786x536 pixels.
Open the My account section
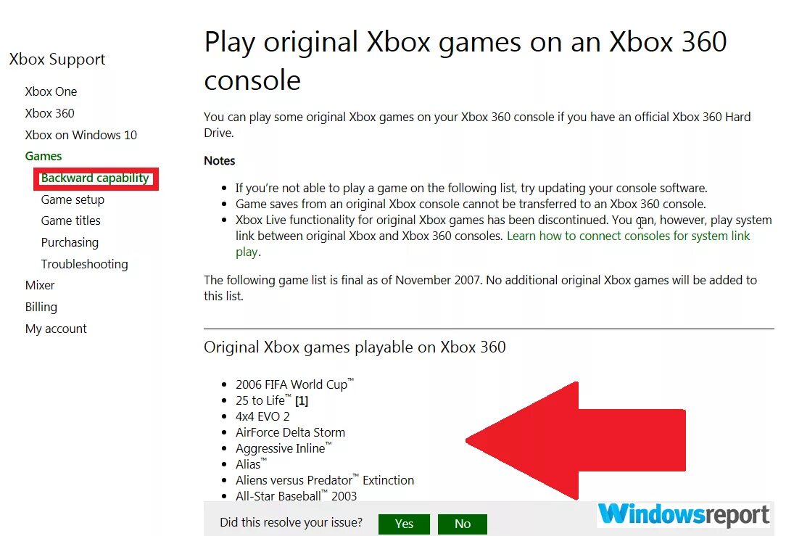click(x=56, y=329)
